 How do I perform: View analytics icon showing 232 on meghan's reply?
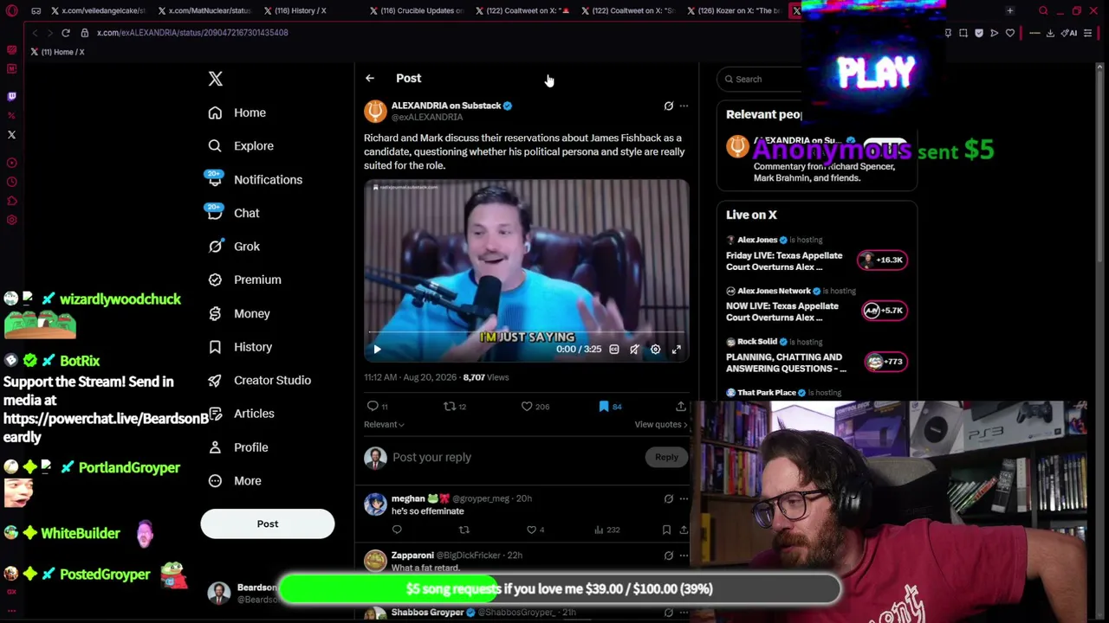click(x=599, y=530)
